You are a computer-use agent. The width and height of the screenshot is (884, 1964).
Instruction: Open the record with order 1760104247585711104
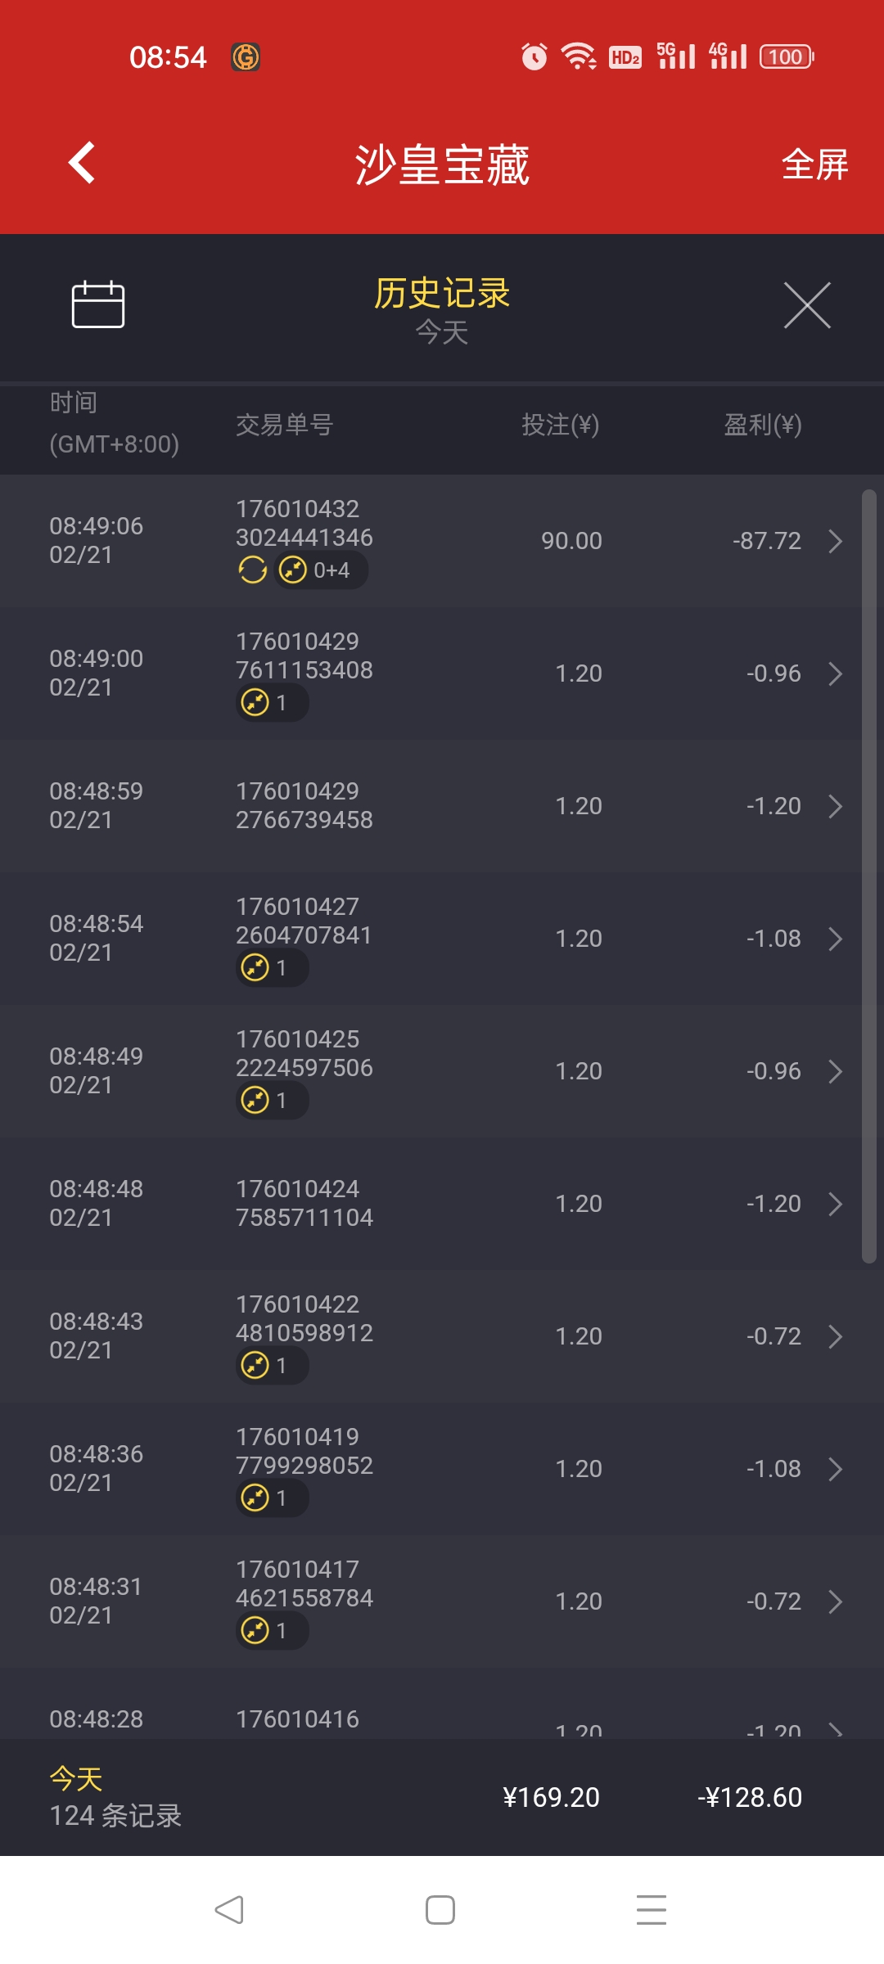click(x=442, y=1204)
